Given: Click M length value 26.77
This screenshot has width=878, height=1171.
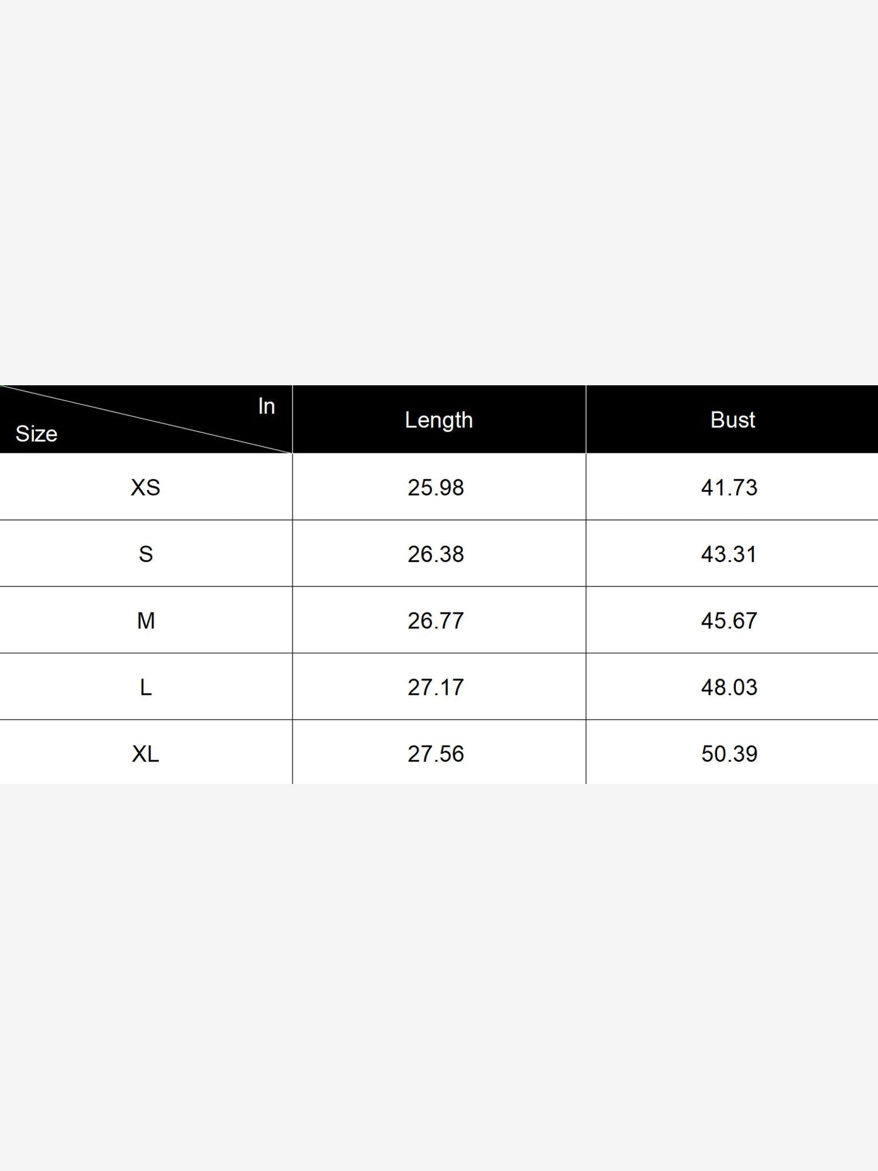Looking at the screenshot, I should 436,620.
